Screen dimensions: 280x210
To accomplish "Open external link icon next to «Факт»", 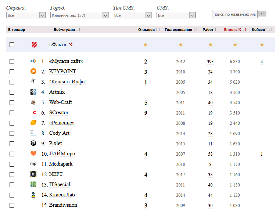I will tap(71, 45).
